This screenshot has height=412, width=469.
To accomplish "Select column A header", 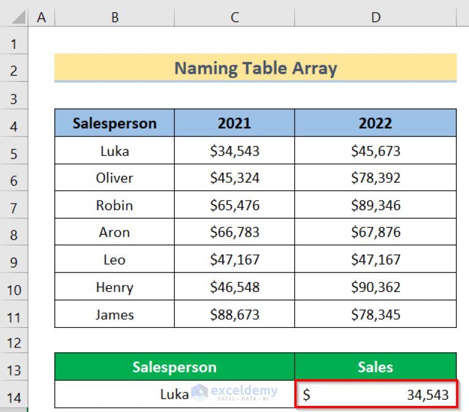I will click(x=42, y=17).
